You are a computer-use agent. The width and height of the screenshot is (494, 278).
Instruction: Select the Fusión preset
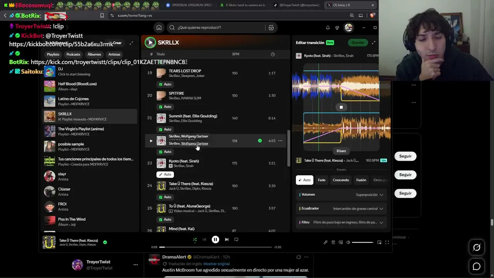point(361,180)
